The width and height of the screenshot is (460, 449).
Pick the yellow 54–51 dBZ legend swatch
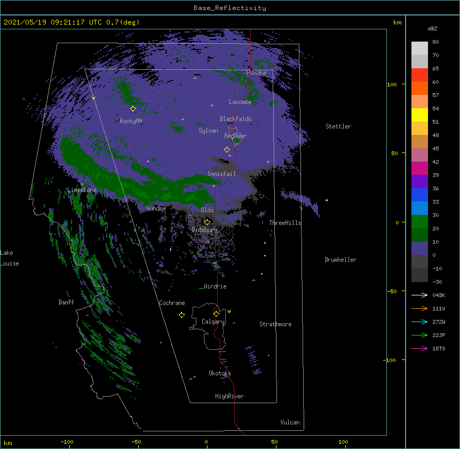419,115
